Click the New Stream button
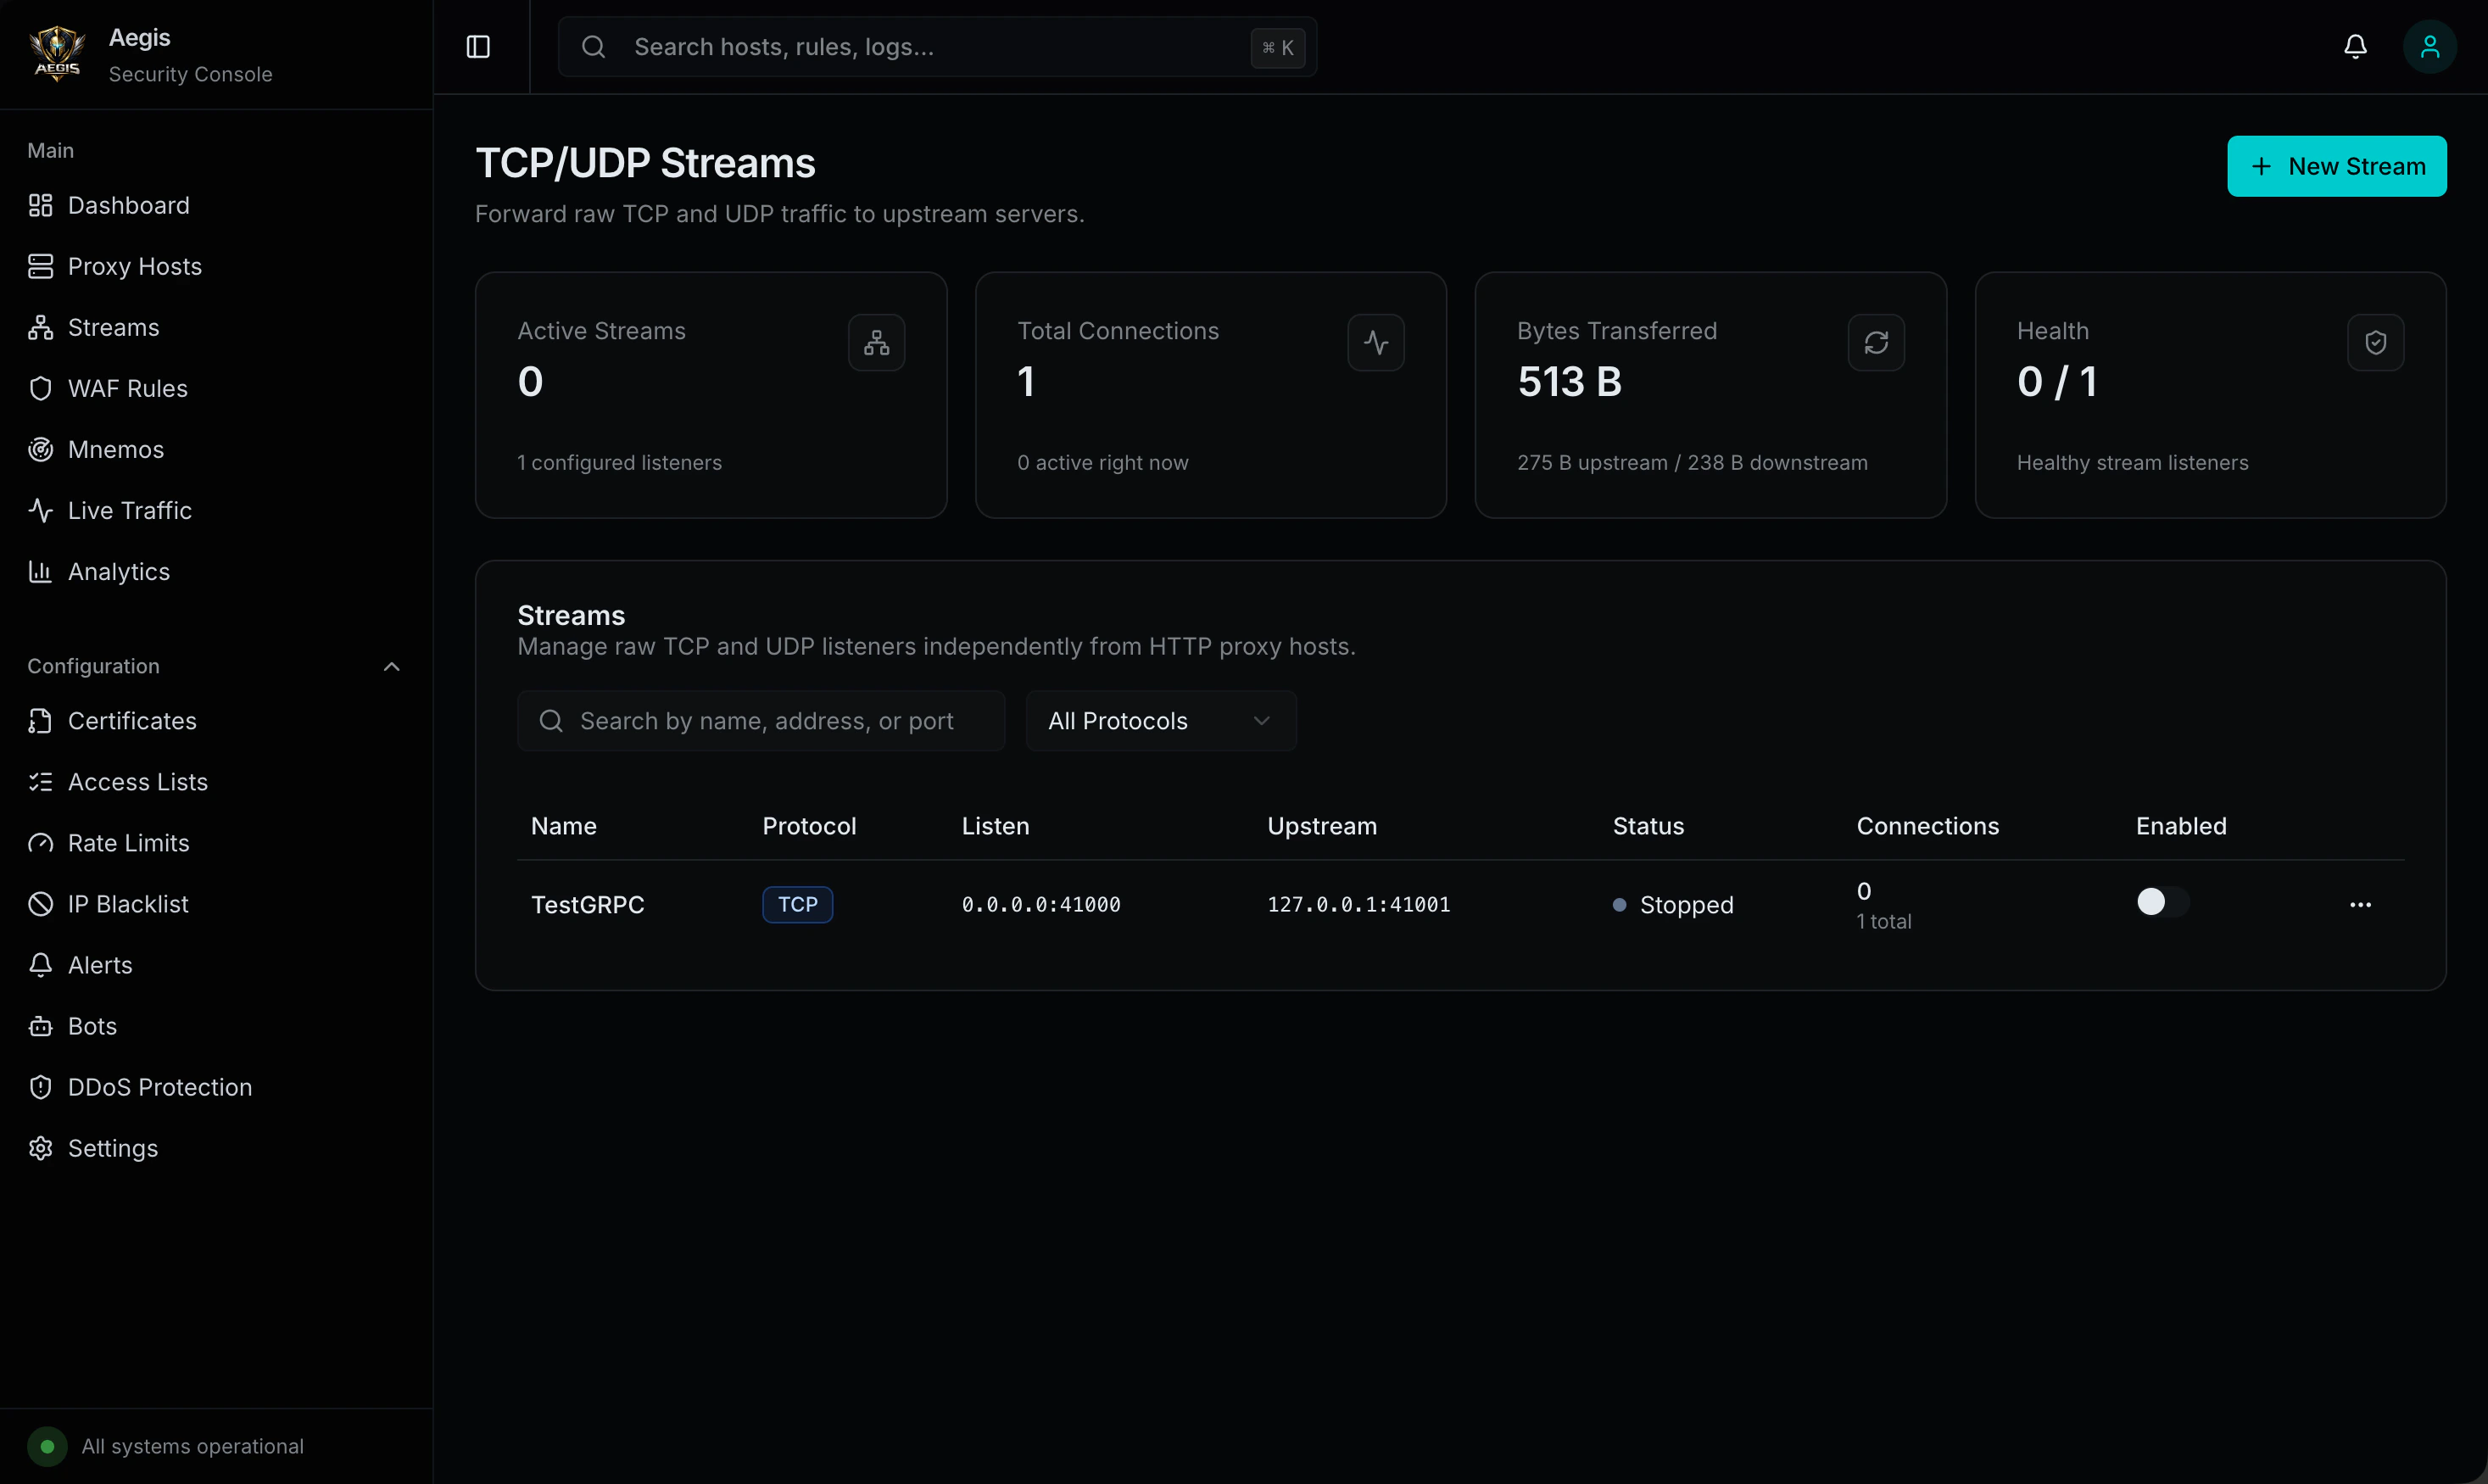2488x1484 pixels. click(x=2336, y=166)
